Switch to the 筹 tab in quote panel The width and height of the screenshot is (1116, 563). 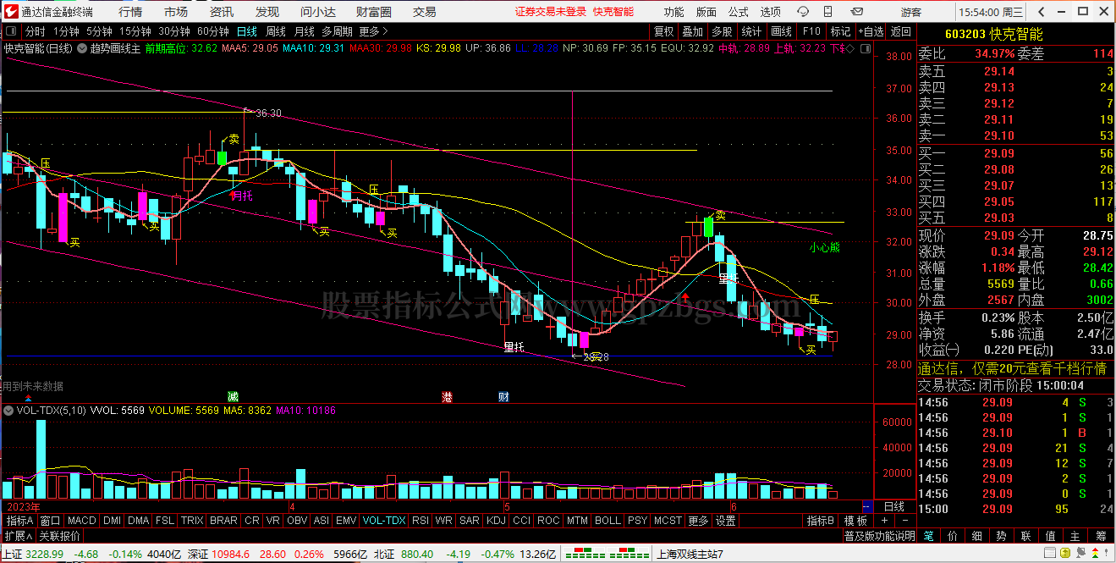[x=1101, y=536]
